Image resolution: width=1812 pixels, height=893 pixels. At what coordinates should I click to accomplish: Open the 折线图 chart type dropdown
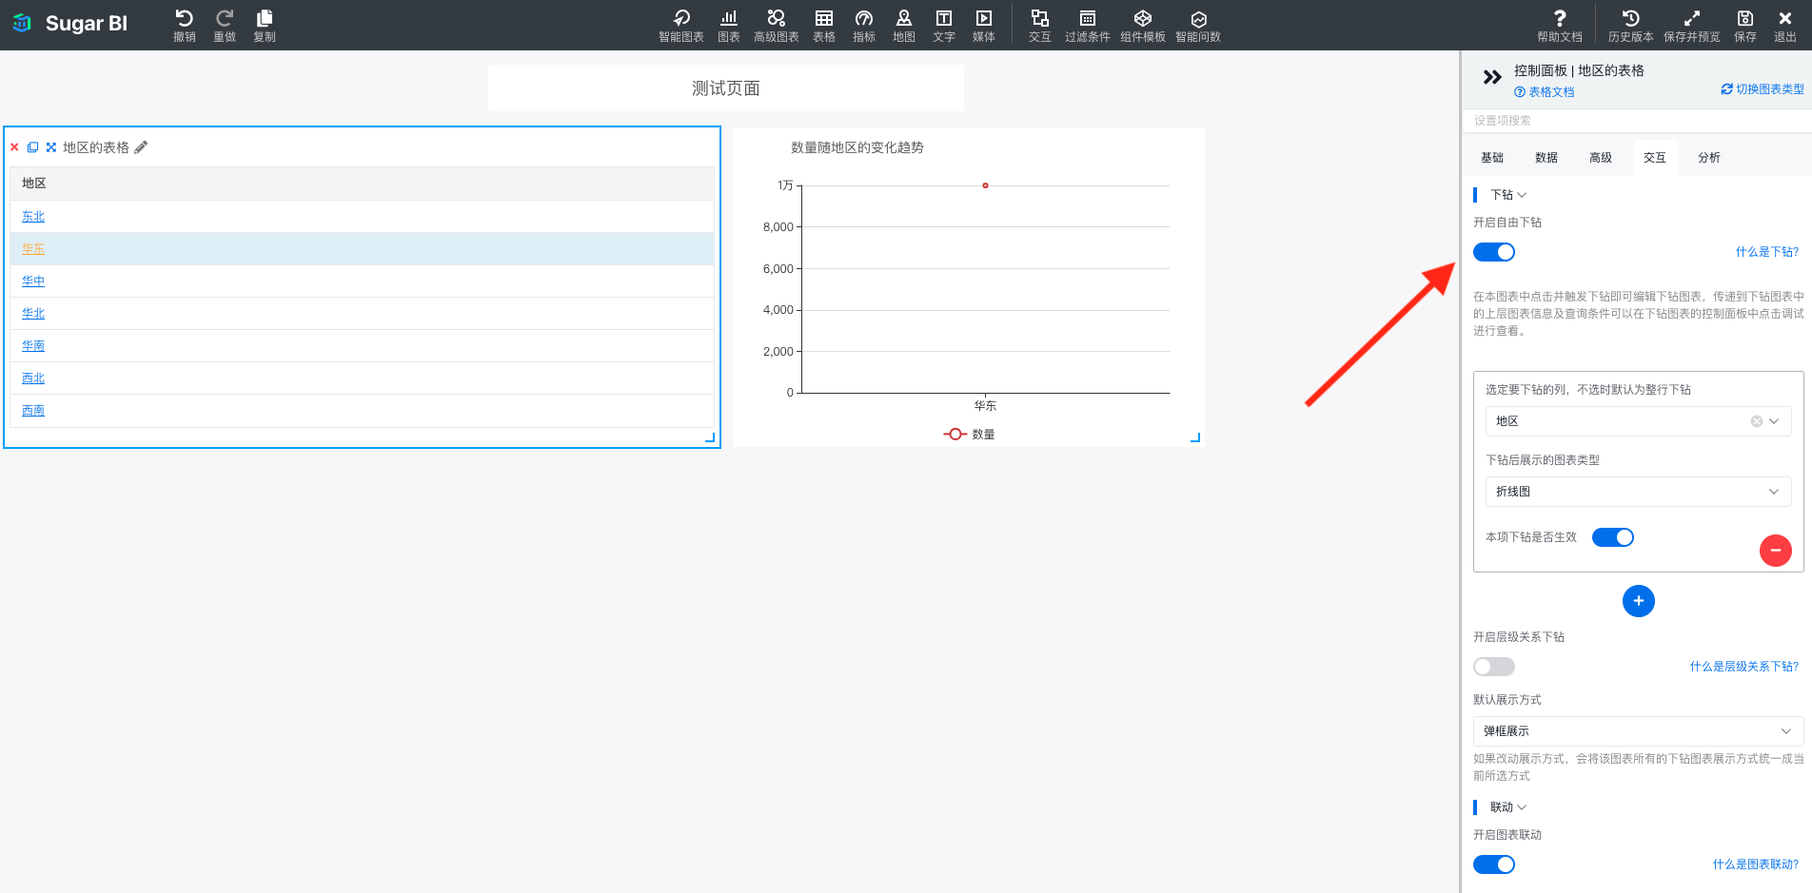pyautogui.click(x=1638, y=492)
